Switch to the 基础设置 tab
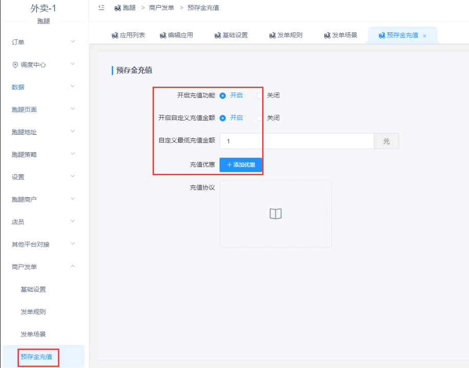Image resolution: width=469 pixels, height=368 pixels. (x=231, y=35)
